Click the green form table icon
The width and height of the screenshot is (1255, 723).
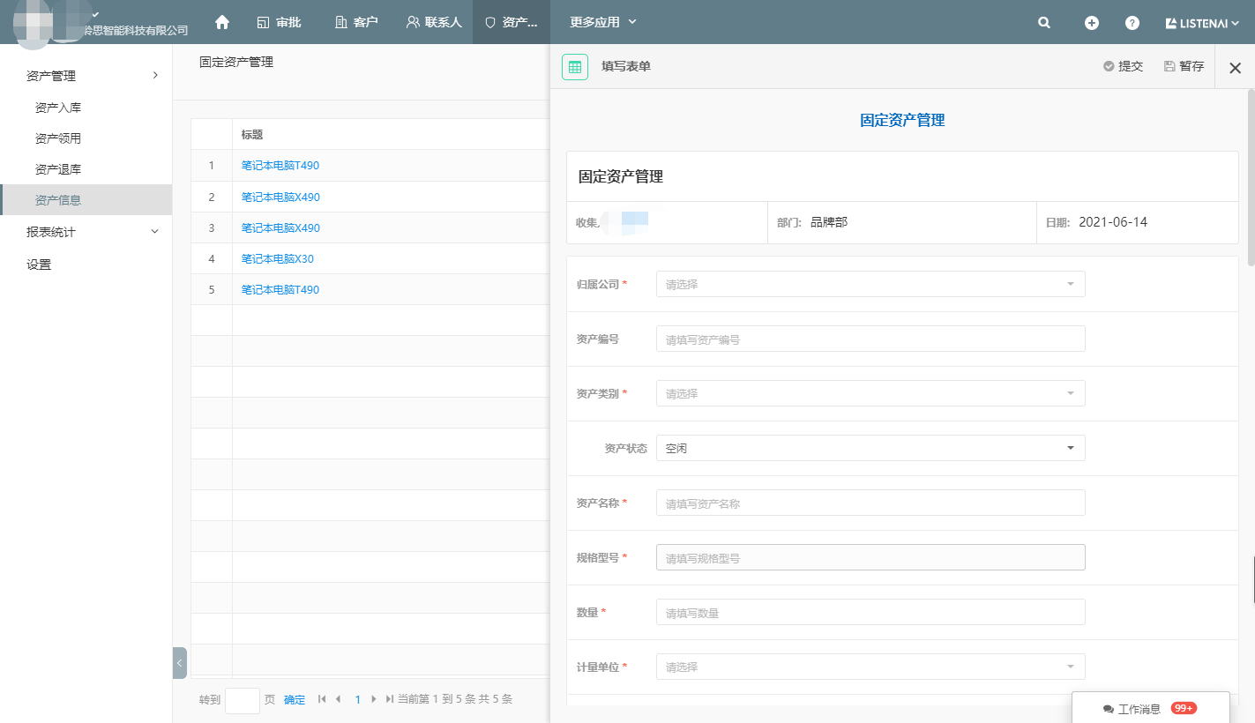575,66
